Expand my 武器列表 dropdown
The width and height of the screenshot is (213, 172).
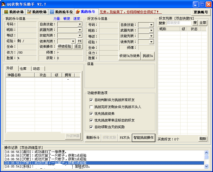tap(80, 30)
